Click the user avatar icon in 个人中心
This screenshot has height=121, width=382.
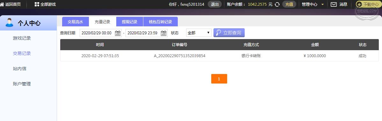[x=9, y=23]
